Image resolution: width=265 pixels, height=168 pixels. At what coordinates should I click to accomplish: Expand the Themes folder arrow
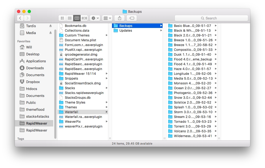click(x=106, y=107)
